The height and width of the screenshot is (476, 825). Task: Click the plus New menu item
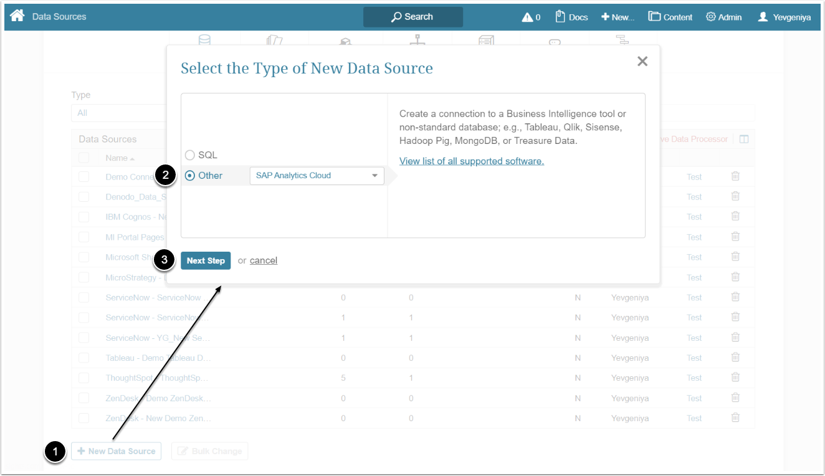click(x=618, y=17)
